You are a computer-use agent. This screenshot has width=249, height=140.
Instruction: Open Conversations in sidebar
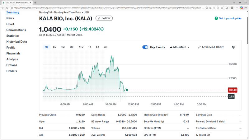[16, 30]
